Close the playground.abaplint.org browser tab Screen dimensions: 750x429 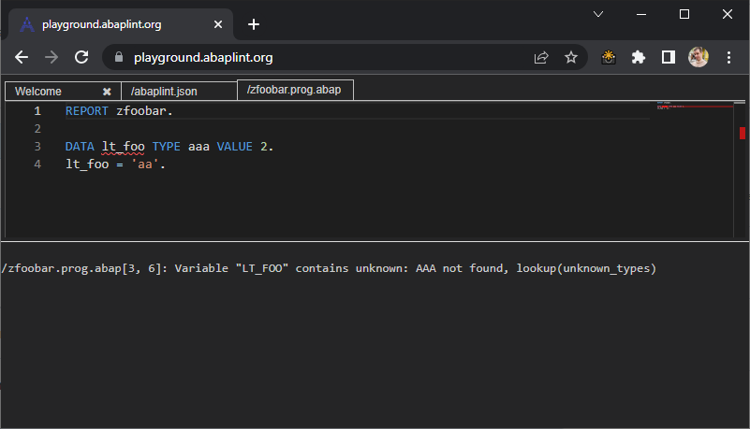pos(218,24)
